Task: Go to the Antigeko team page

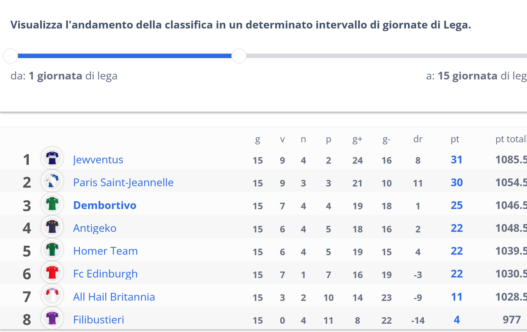Action: pyautogui.click(x=95, y=228)
